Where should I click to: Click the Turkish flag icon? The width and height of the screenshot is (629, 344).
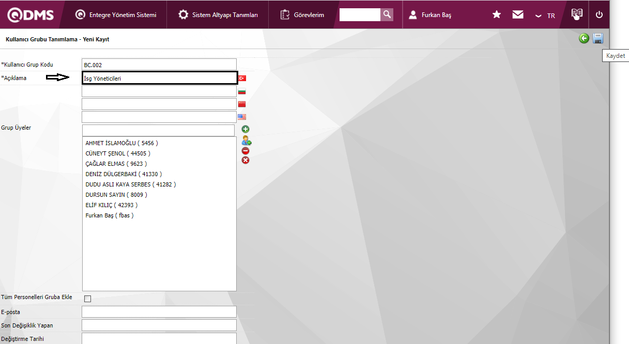click(242, 78)
